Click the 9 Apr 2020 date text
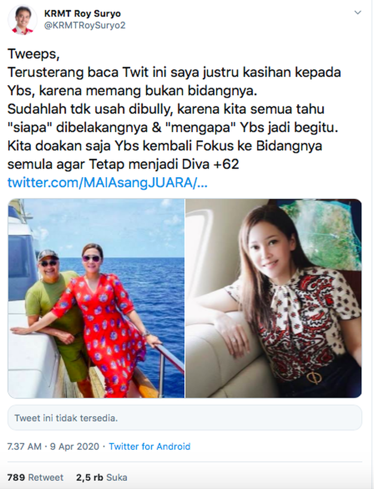374x489 pixels. click(74, 447)
